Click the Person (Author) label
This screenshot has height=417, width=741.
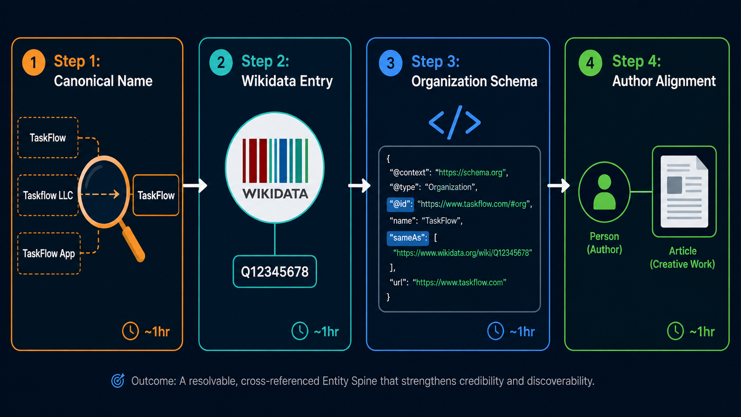click(x=604, y=243)
